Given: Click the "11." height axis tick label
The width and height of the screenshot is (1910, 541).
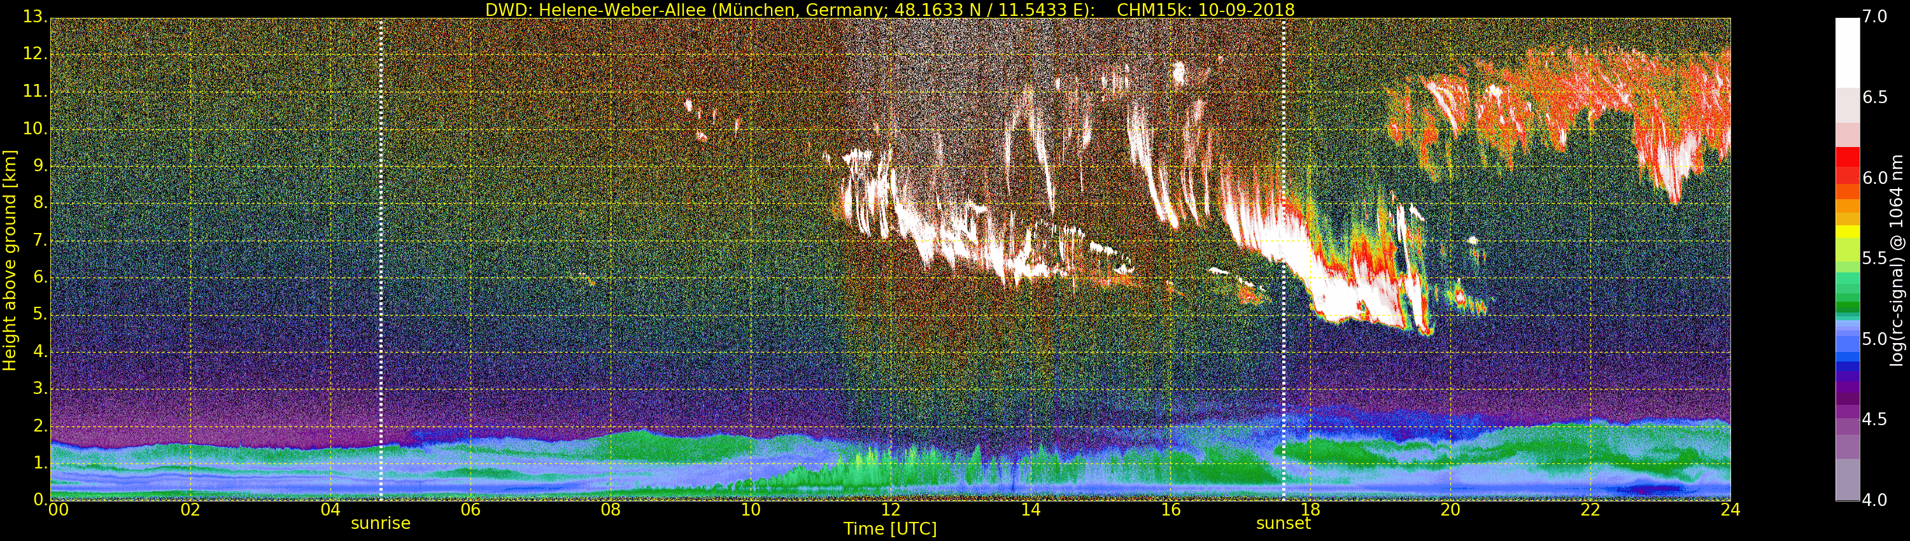Looking at the screenshot, I should tap(34, 92).
